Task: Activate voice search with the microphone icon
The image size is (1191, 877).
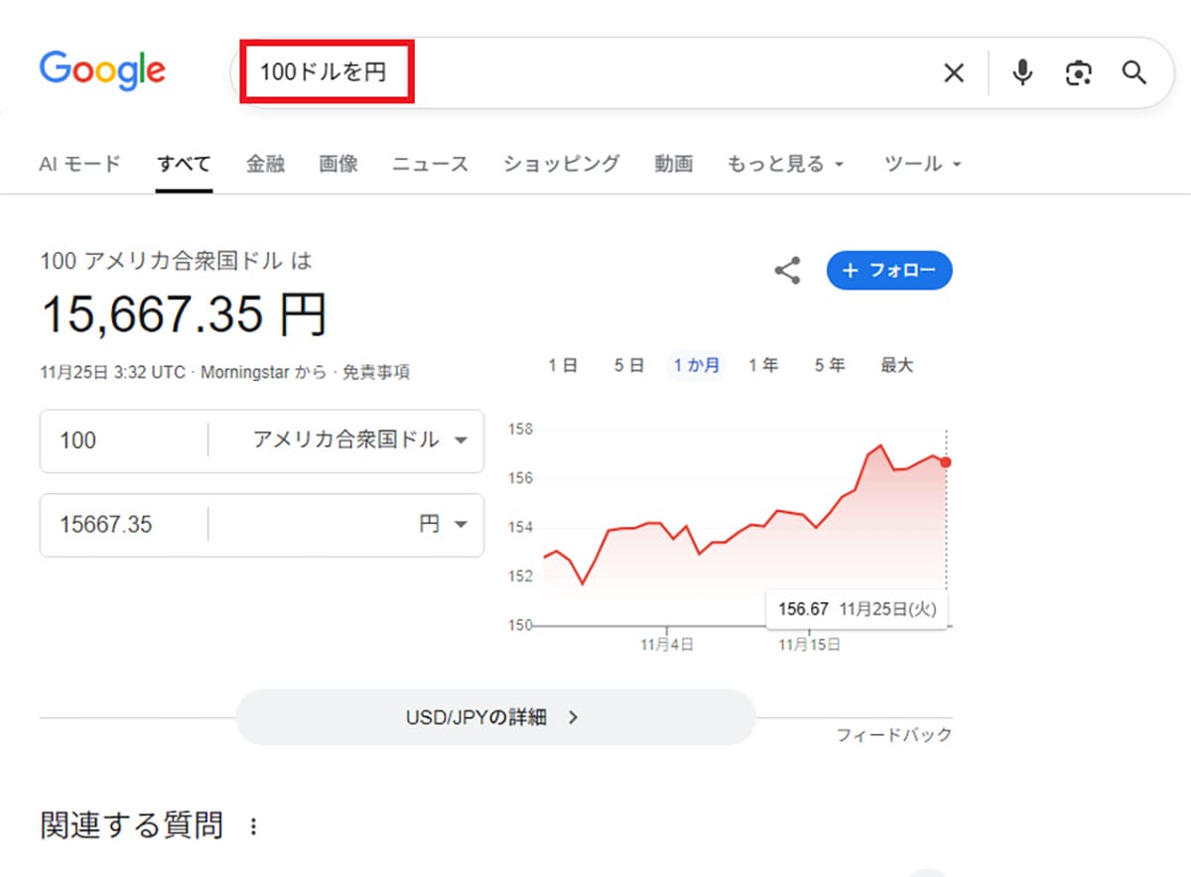Action: click(1021, 72)
